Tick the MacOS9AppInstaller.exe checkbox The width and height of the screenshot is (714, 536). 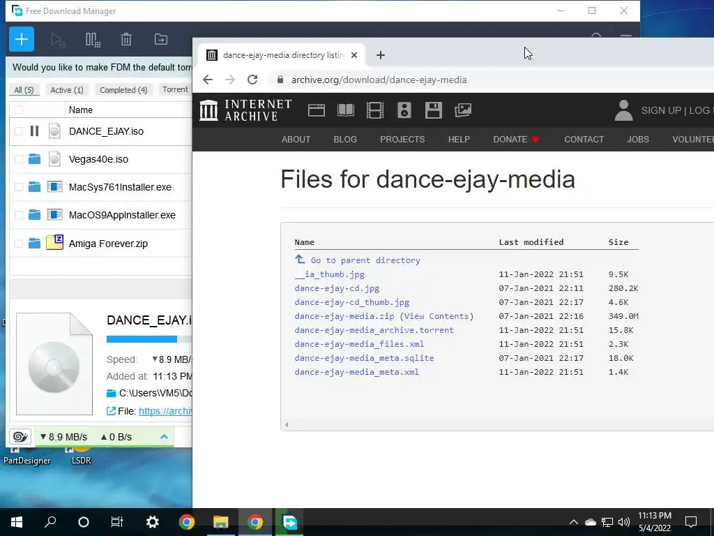click(x=19, y=215)
